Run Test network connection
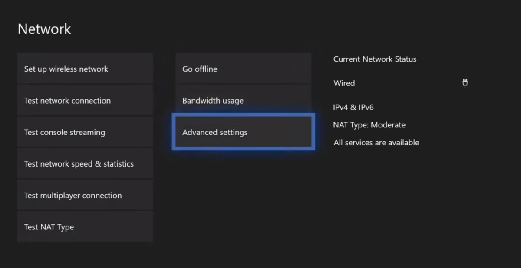Viewport: 521px width, 268px height. (x=85, y=100)
